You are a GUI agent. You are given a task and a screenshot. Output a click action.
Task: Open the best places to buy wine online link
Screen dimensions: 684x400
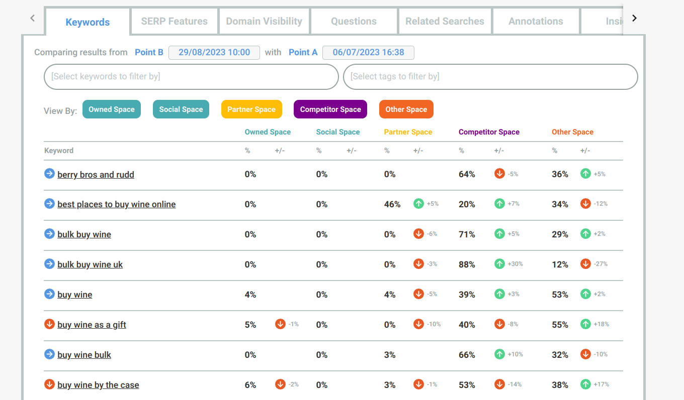[x=117, y=205]
